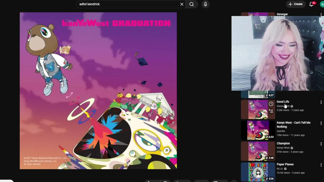Open Paper Planes video thumbnail

pyautogui.click(x=258, y=172)
